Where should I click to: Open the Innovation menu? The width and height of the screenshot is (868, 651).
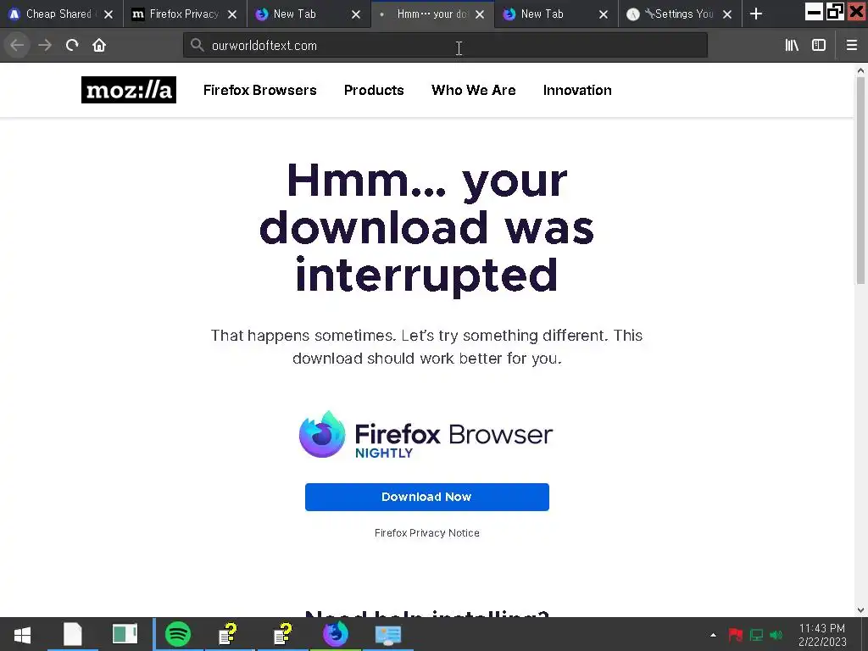tap(577, 90)
